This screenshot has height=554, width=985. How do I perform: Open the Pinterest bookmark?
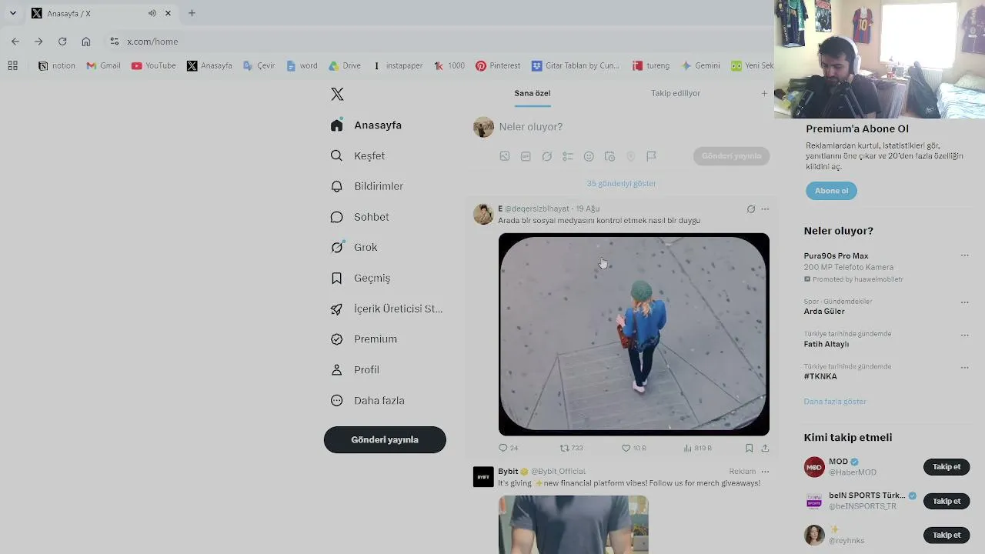(x=498, y=66)
